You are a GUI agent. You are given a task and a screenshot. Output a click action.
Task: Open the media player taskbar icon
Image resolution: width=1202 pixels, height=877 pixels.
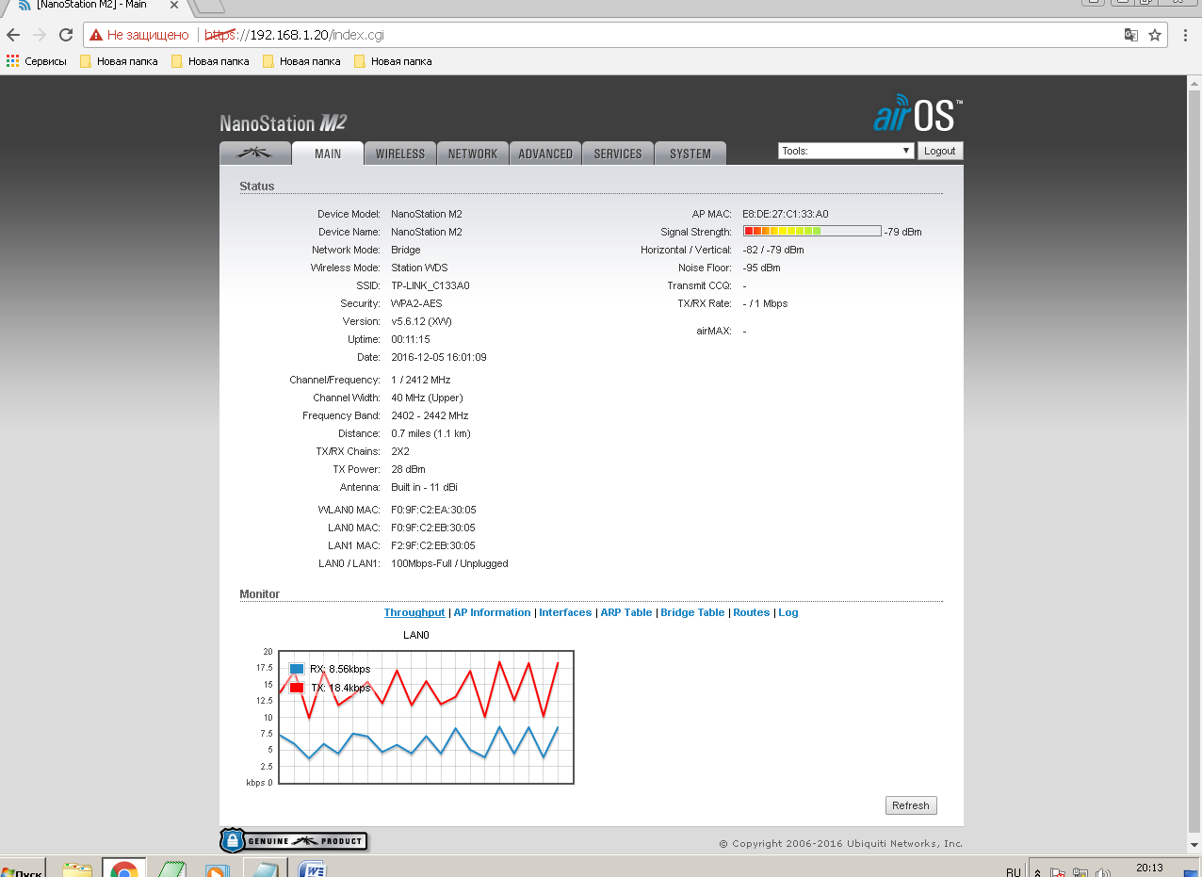coord(217,869)
